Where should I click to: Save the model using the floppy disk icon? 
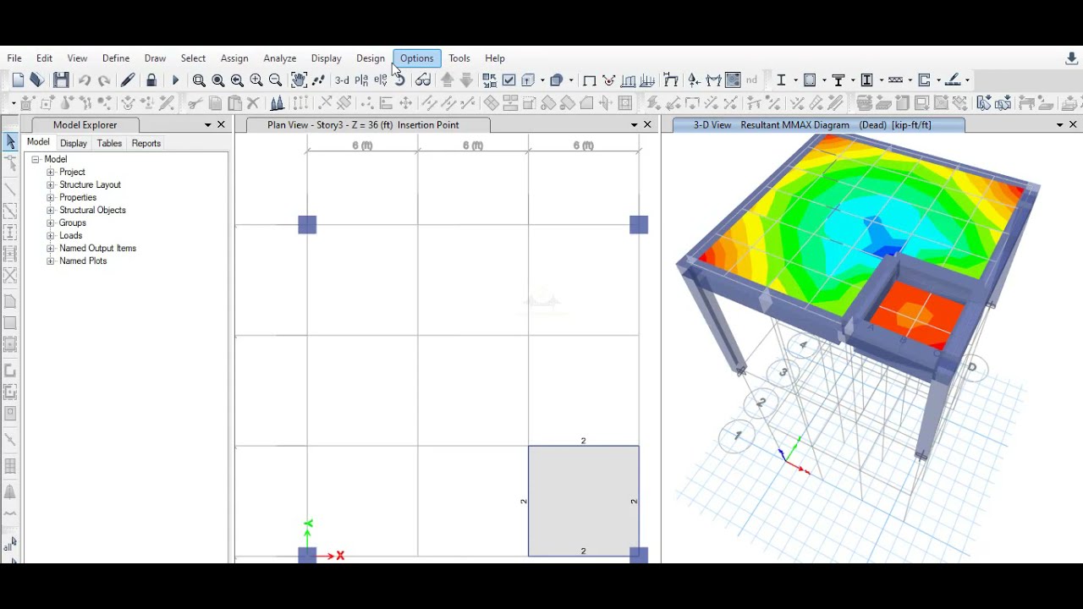point(61,80)
